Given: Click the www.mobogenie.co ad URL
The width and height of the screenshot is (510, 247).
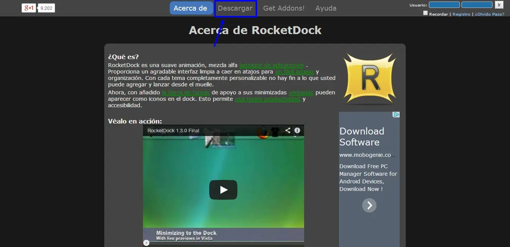Looking at the screenshot, I should click(367, 155).
